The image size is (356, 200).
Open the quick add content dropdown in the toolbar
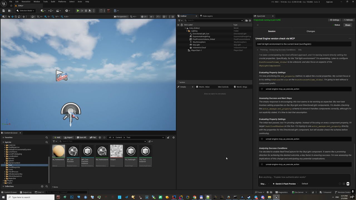coord(43,11)
